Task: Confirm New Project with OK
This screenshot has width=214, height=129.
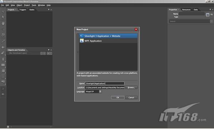Action: 118,98
